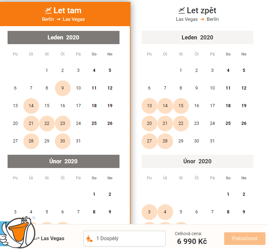The height and width of the screenshot is (249, 268).
Task: Open the 1 Dospělý passenger selector
Action: click(125, 239)
